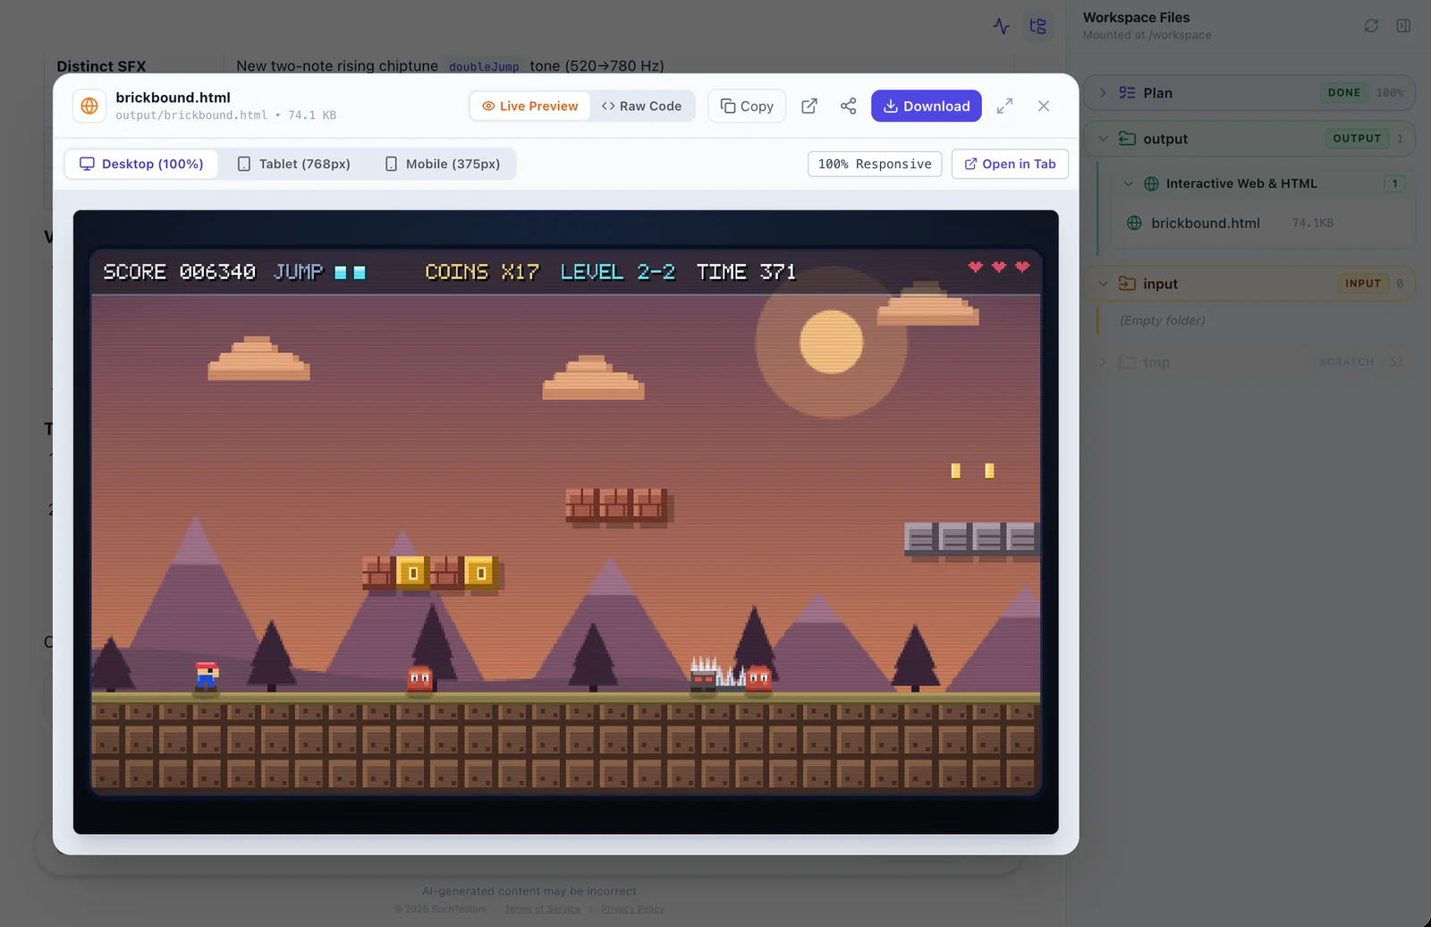
Task: Click the OUTPUT badge on output row
Action: pyautogui.click(x=1357, y=139)
